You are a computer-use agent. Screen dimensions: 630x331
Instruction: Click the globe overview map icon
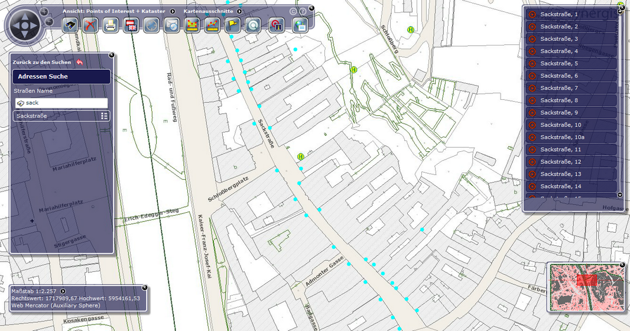pos(300,25)
